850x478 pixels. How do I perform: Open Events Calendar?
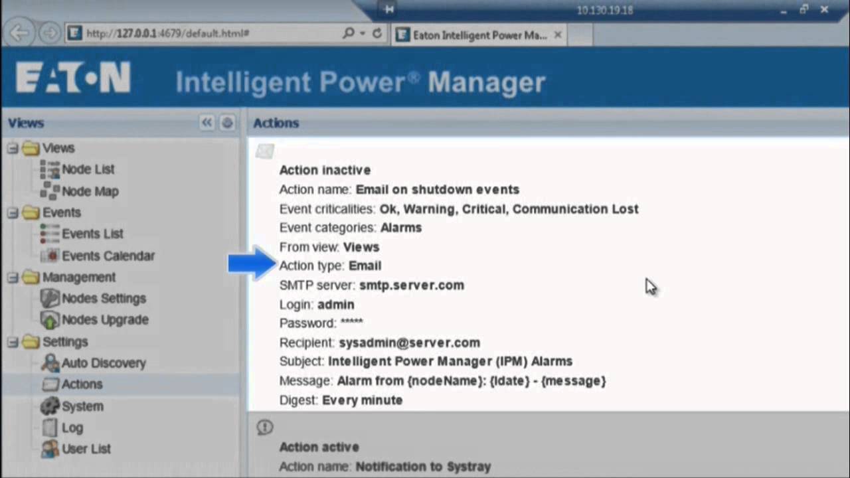tap(108, 256)
